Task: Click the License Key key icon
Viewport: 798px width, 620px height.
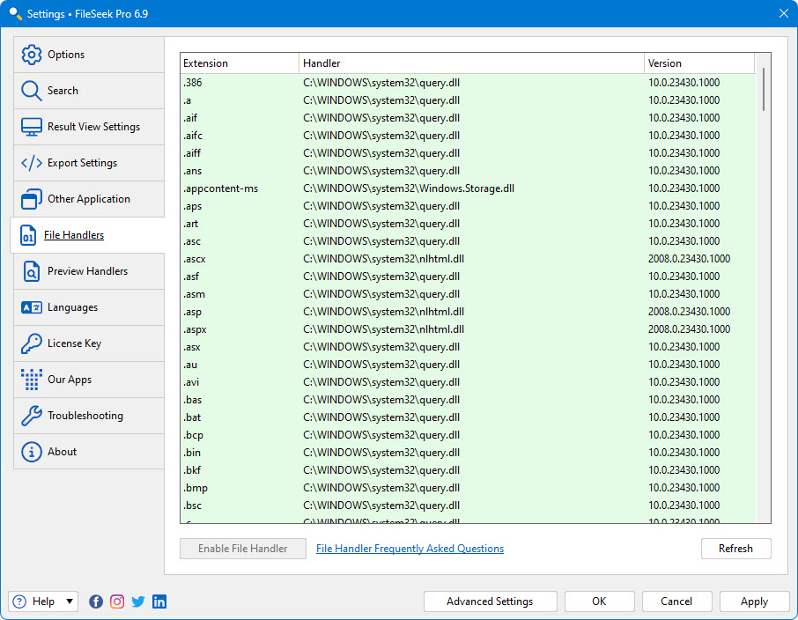Action: (x=32, y=343)
